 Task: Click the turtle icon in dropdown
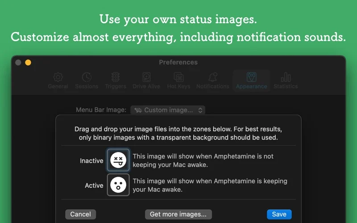coord(138,110)
